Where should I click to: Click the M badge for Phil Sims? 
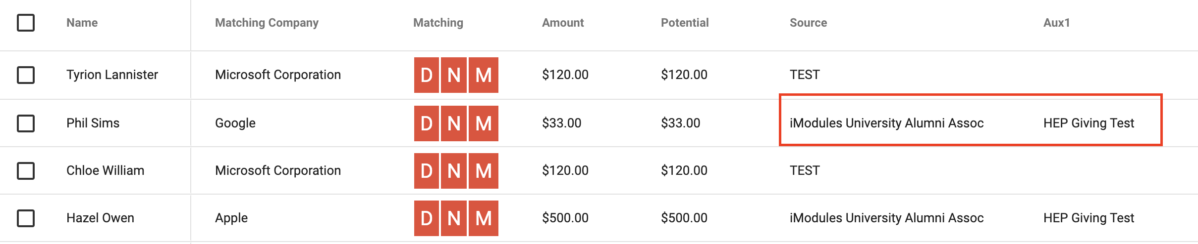tap(484, 123)
